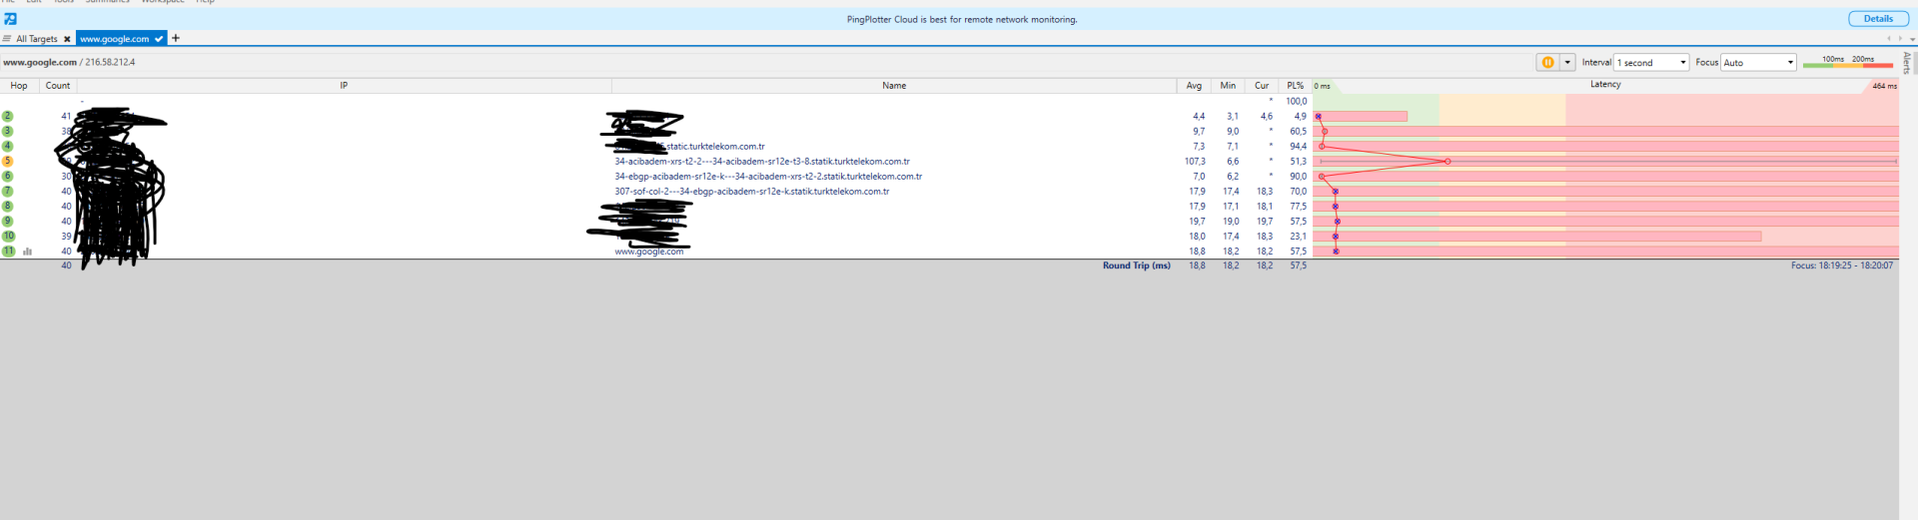Viewport: 1918px width, 520px height.
Task: Click the tab scroll left arrow
Action: pos(1889,39)
